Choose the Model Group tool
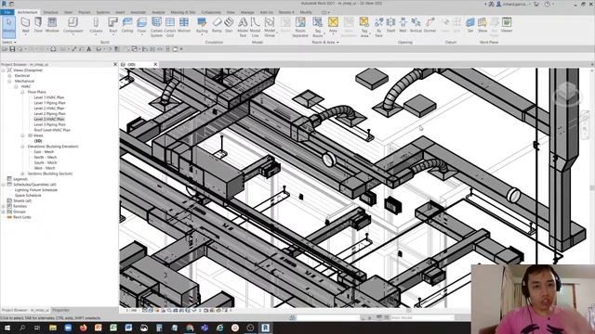595x334 pixels. [x=270, y=27]
